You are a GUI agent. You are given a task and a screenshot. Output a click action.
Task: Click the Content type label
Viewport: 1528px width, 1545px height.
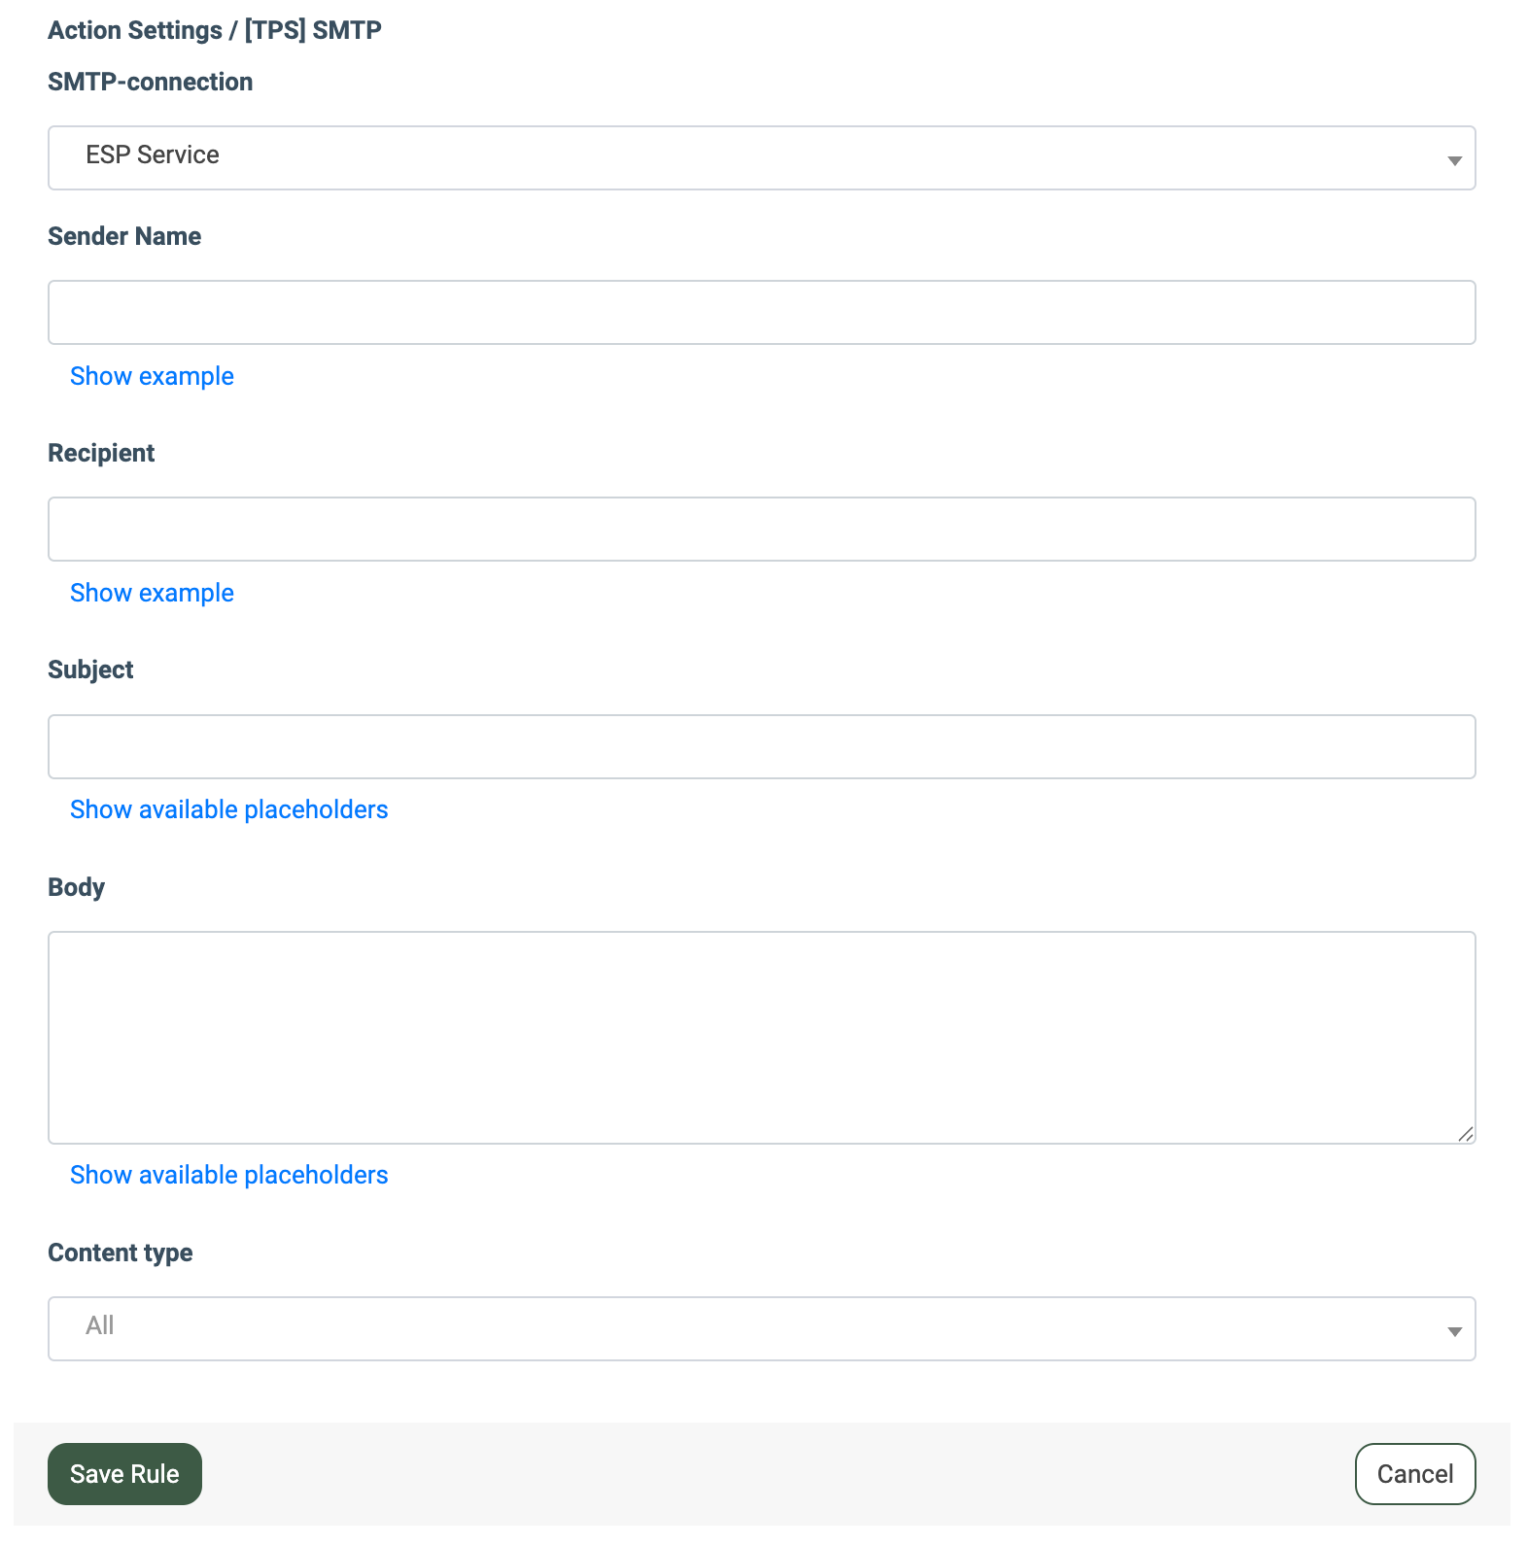tap(120, 1253)
